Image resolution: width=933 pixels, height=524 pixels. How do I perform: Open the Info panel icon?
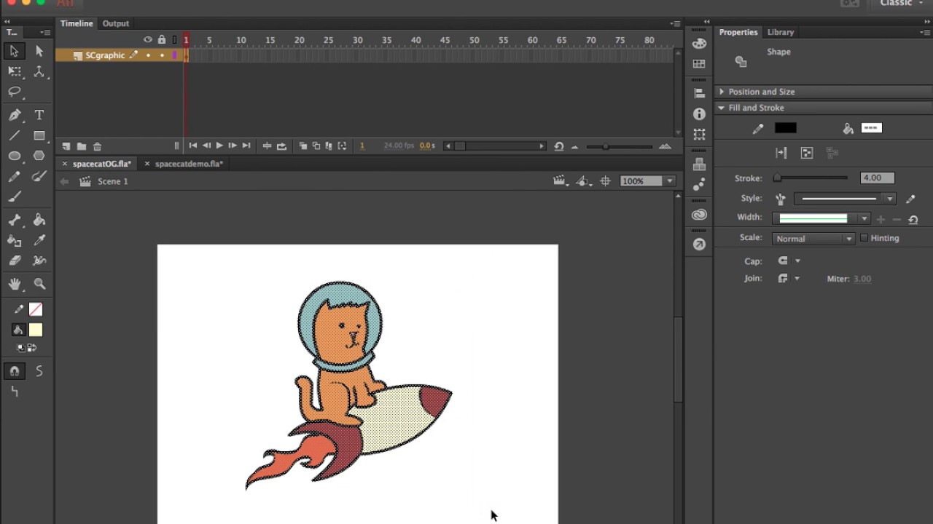click(699, 114)
